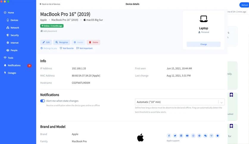The width and height of the screenshot is (249, 144).
Task: Click the Online 5 months ago status badge
Action: pyautogui.click(x=52, y=26)
